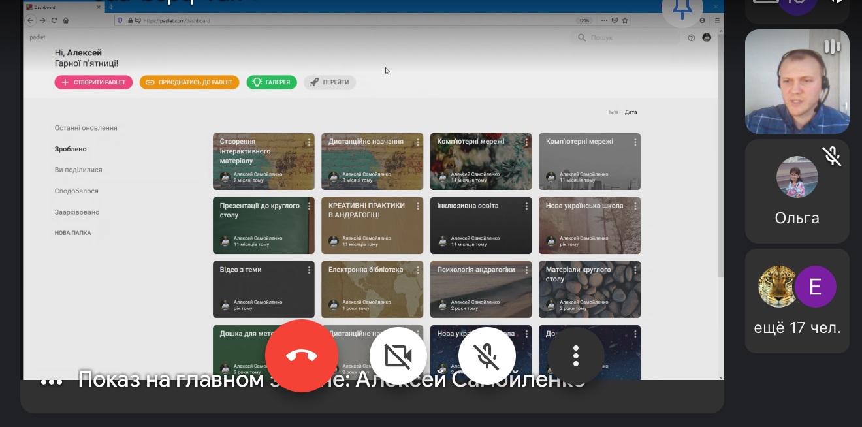Open the options menu on КРЕАТИВНІ ПРАКТИКИ В АНДРАГОГІЦІ
The width and height of the screenshot is (862, 427).
coord(417,206)
